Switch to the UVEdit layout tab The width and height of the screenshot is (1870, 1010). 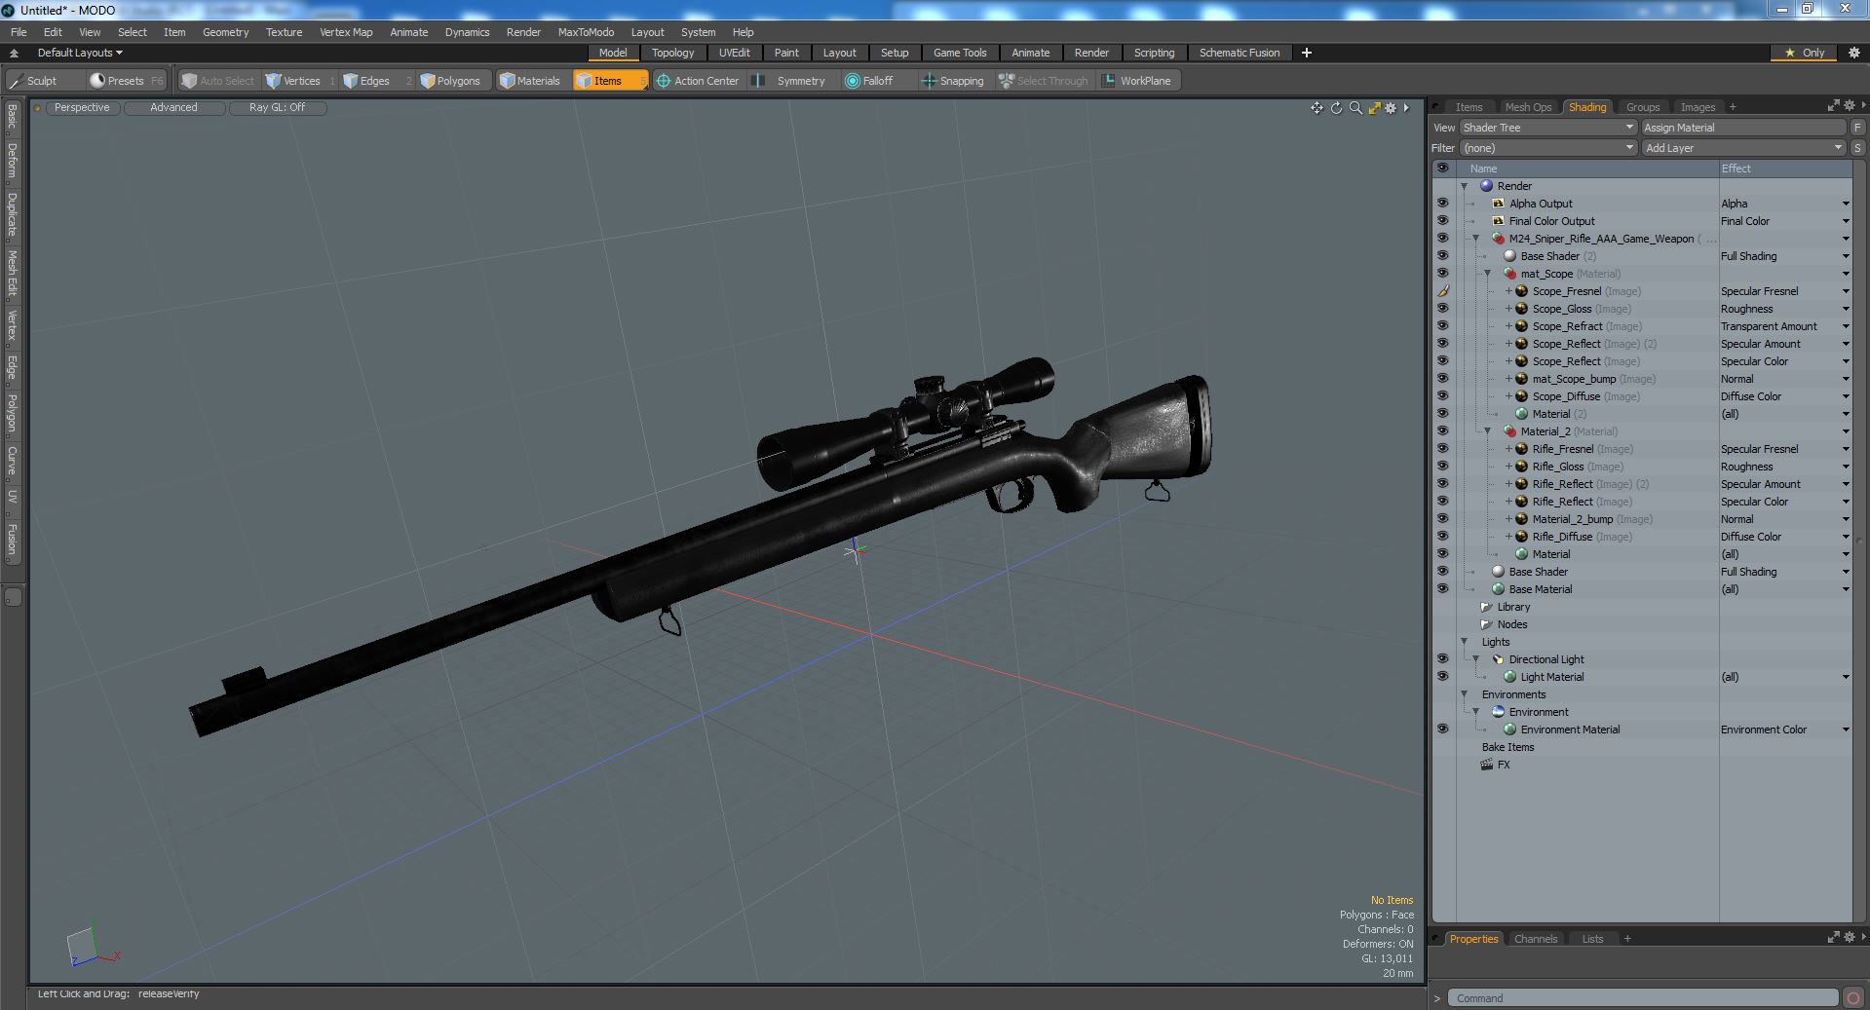734,53
